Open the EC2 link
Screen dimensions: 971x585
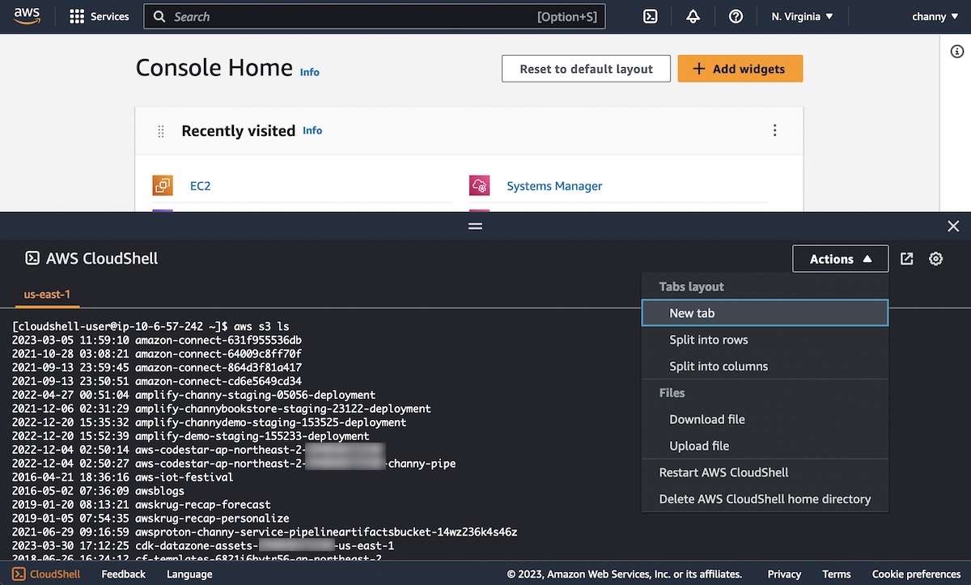coord(200,186)
